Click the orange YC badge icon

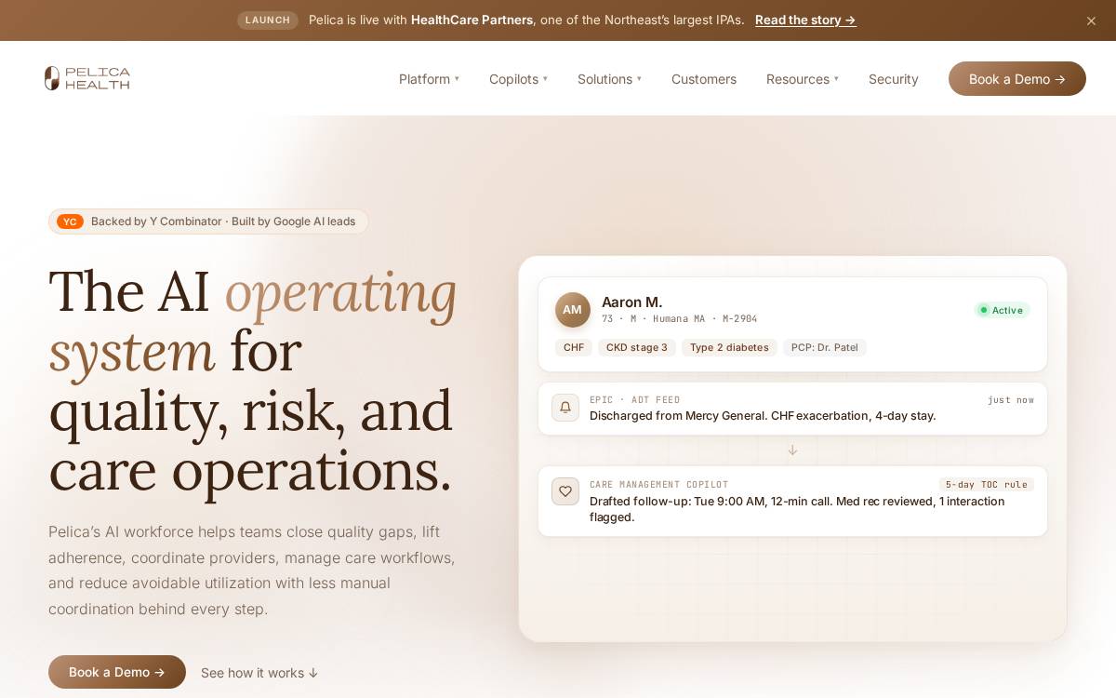70,221
